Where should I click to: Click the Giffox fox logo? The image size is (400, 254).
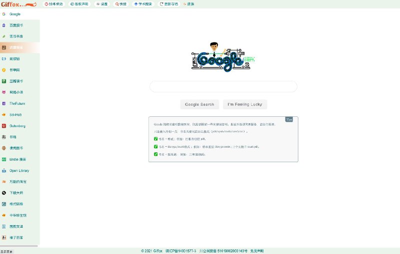click(x=19, y=4)
